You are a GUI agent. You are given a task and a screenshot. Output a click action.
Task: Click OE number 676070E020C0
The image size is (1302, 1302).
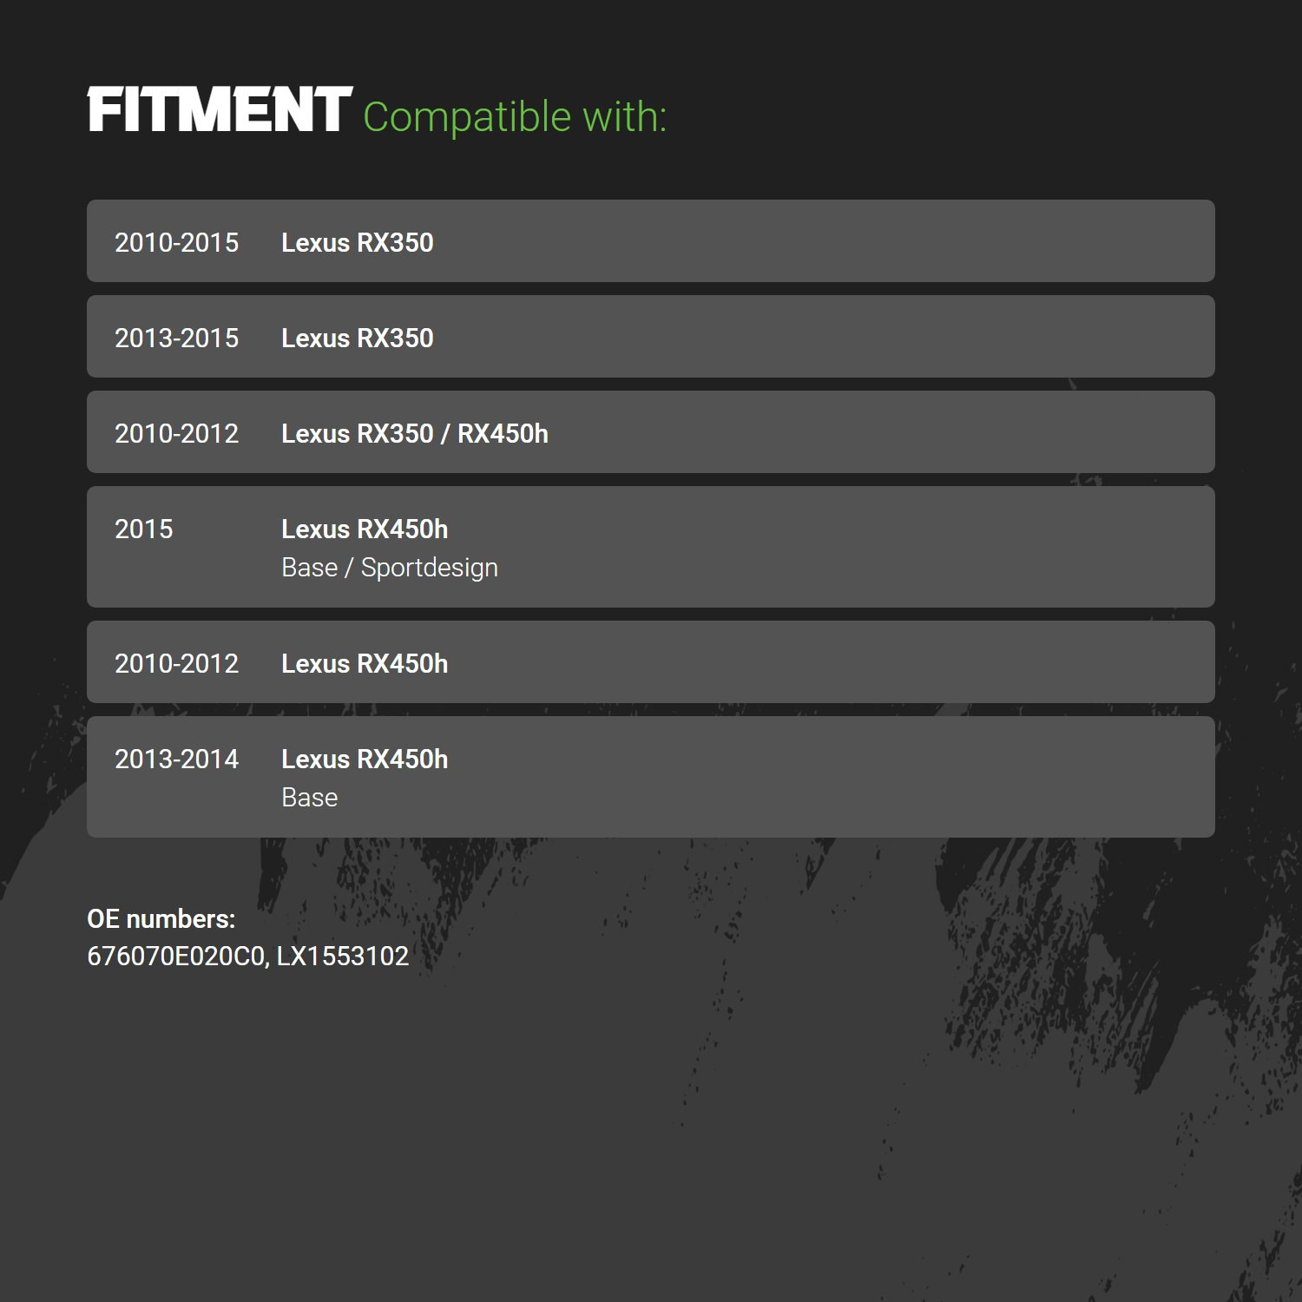[176, 957]
